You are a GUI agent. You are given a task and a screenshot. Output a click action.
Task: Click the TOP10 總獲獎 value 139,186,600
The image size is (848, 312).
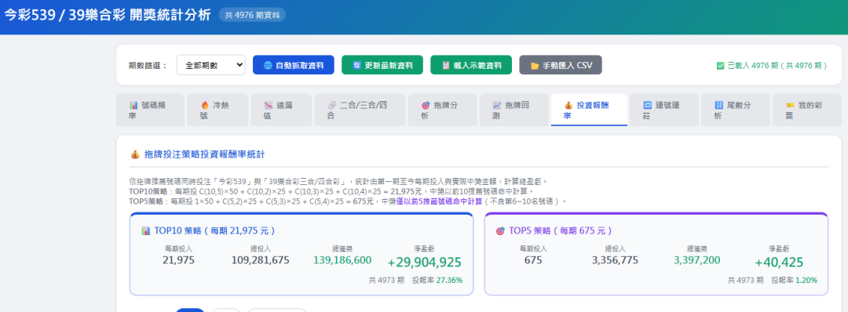click(342, 260)
